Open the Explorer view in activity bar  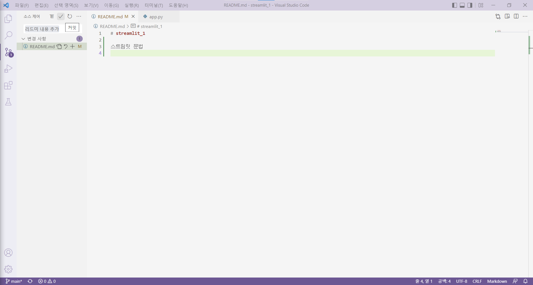[8, 19]
